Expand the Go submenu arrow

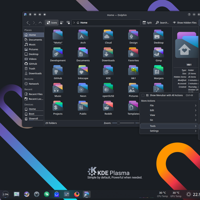click(x=195, y=120)
